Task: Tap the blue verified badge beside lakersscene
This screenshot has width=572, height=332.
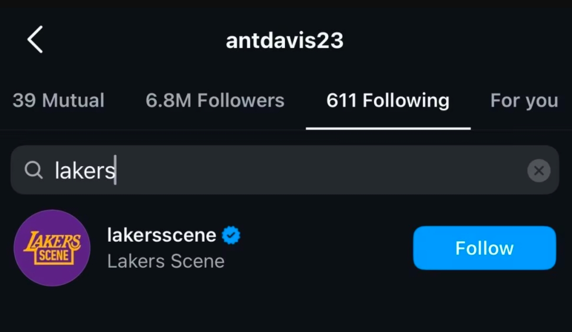Action: (x=231, y=235)
